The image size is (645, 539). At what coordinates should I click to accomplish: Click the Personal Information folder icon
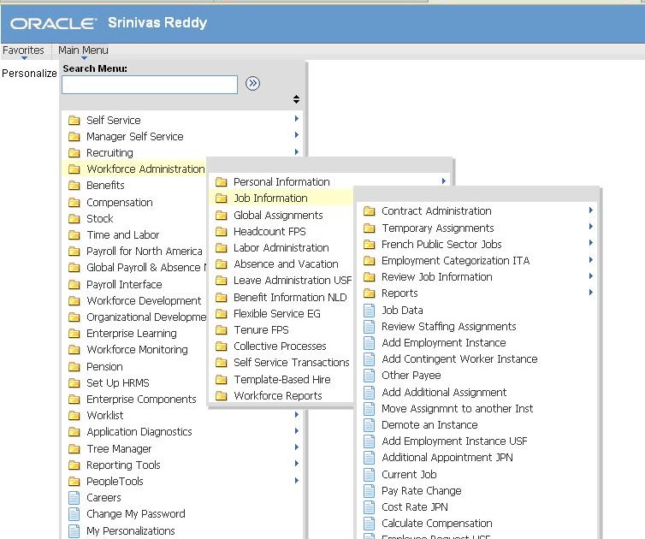[222, 182]
